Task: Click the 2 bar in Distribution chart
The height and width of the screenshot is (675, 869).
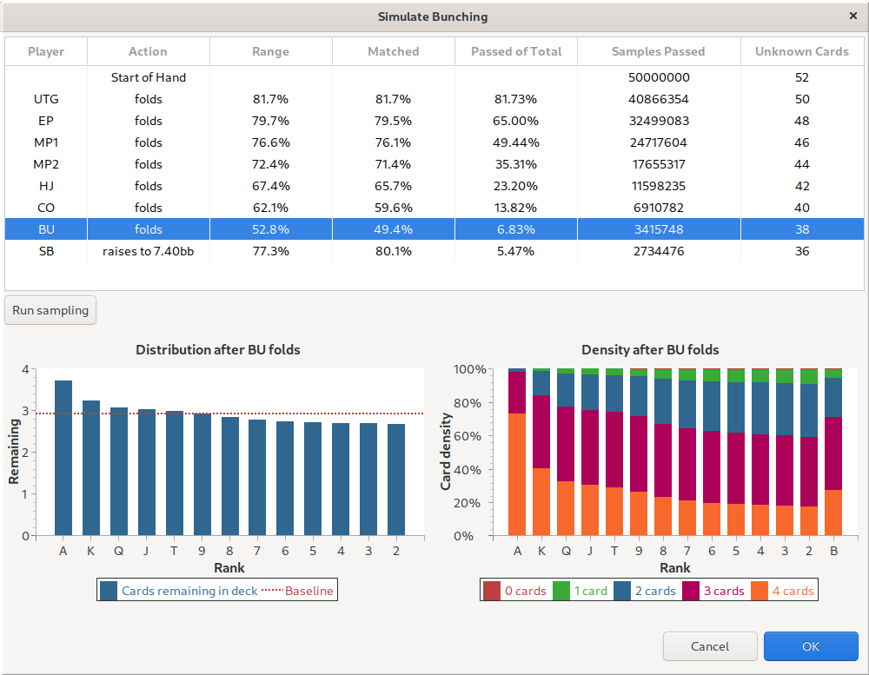Action: (x=396, y=480)
